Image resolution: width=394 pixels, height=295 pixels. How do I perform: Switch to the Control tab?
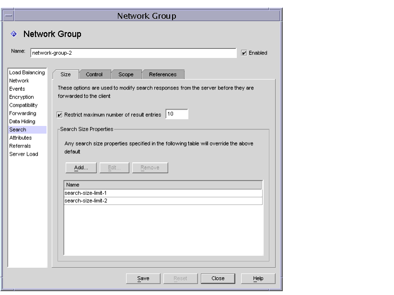point(94,74)
